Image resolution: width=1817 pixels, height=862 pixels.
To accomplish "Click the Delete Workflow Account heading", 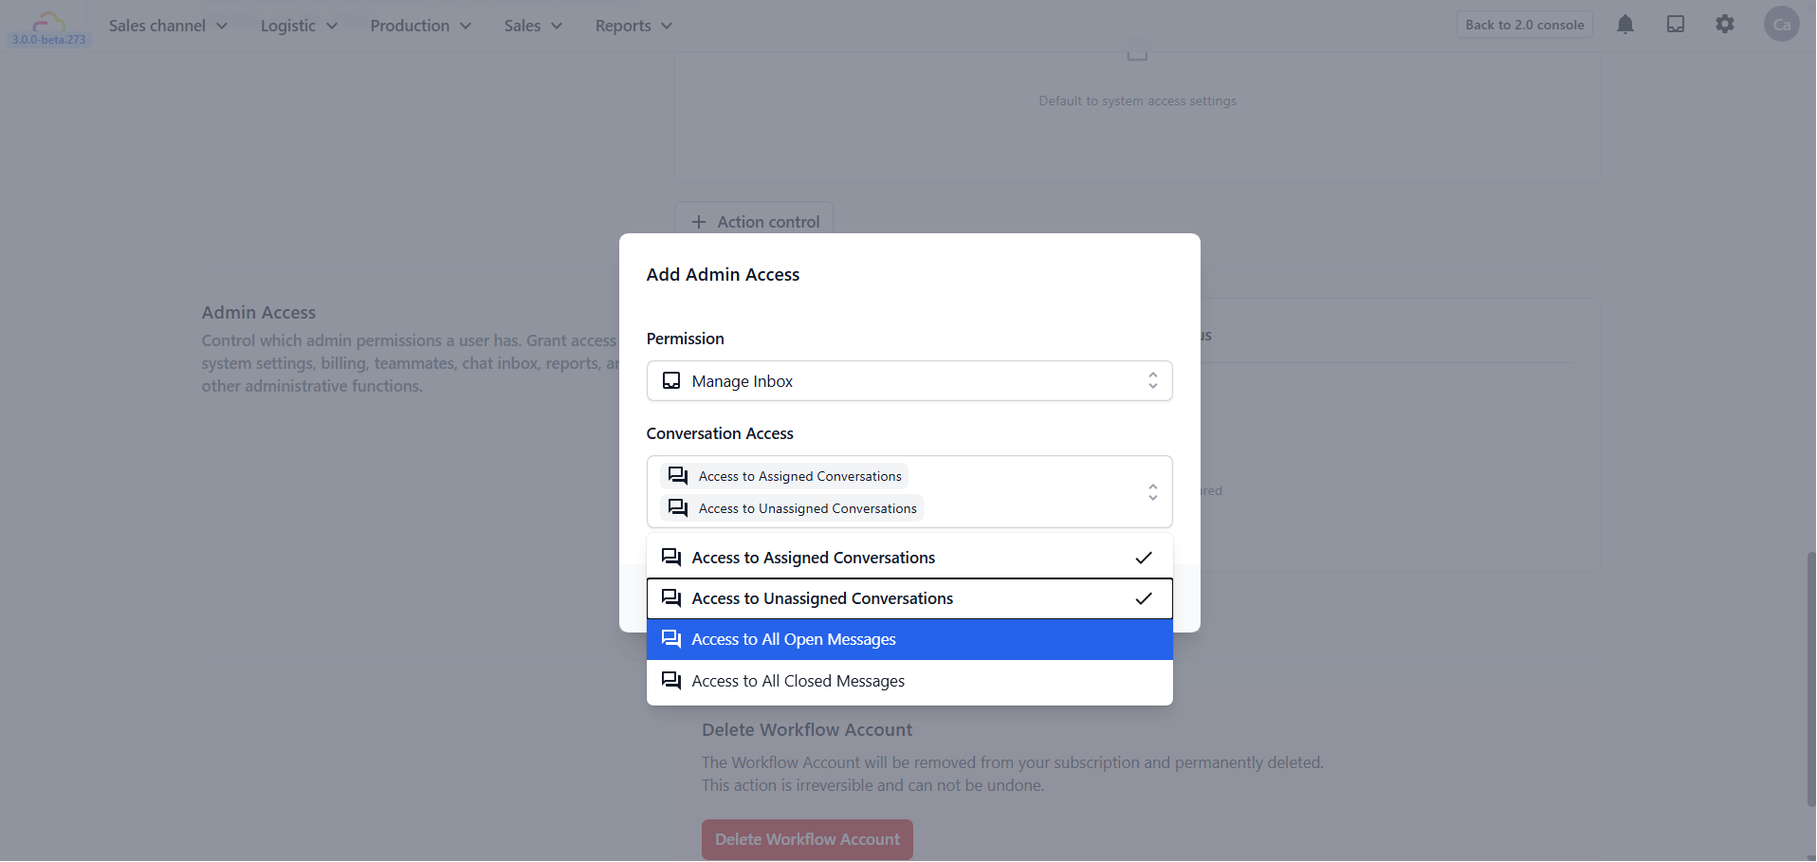I will pyautogui.click(x=807, y=730).
